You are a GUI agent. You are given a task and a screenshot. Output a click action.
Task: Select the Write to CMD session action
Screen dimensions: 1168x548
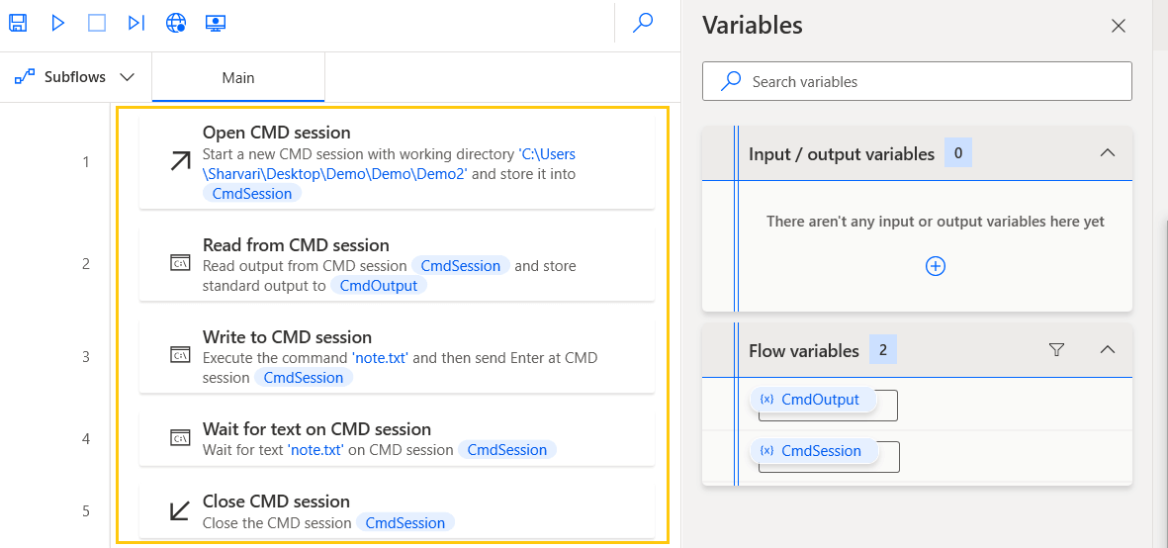(x=397, y=356)
